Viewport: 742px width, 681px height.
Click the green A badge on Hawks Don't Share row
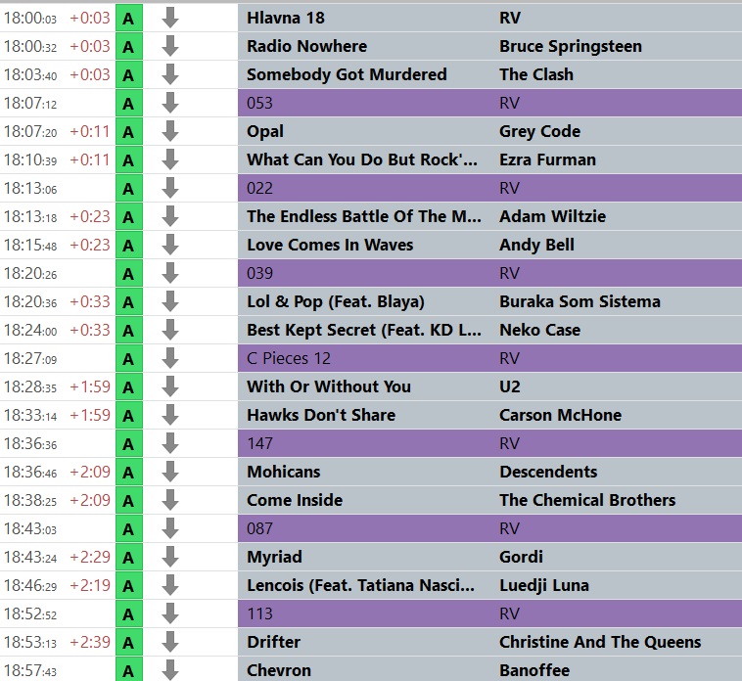(129, 416)
